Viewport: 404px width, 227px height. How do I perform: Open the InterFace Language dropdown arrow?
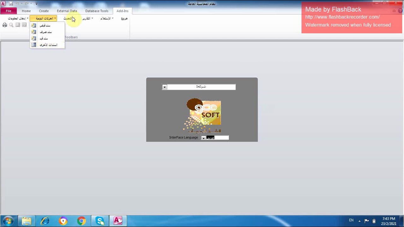204,138
